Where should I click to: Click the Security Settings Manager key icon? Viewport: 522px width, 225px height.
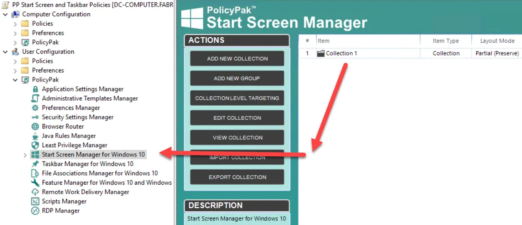point(35,117)
